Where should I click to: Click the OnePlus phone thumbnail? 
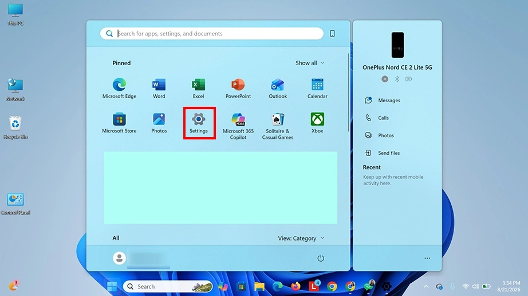pyautogui.click(x=397, y=45)
